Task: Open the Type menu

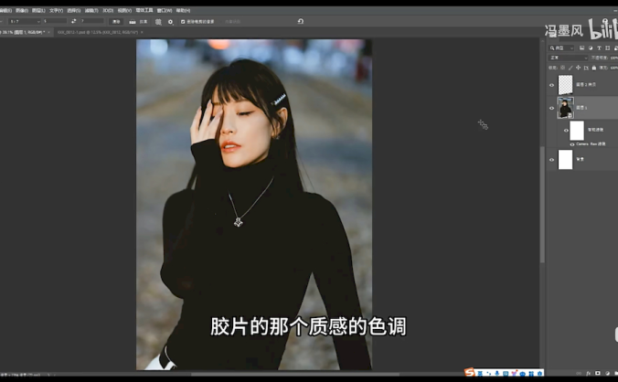Action: pyautogui.click(x=56, y=10)
